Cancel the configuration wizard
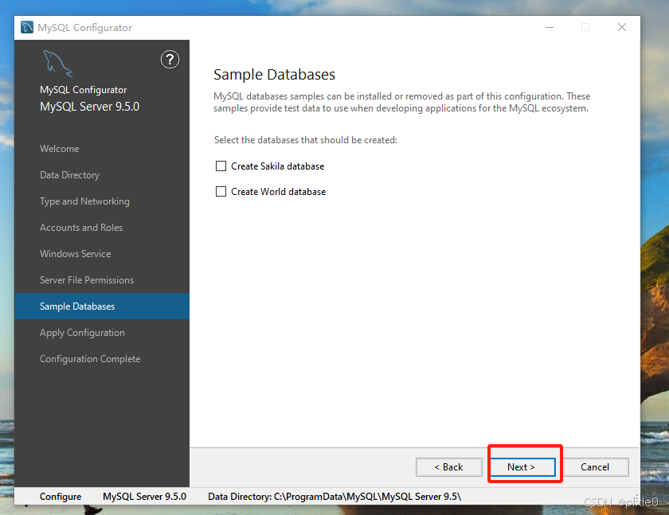The image size is (669, 515). pyautogui.click(x=595, y=467)
